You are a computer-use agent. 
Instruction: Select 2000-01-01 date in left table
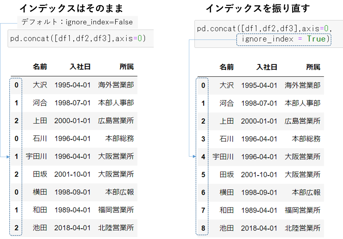click(72, 121)
